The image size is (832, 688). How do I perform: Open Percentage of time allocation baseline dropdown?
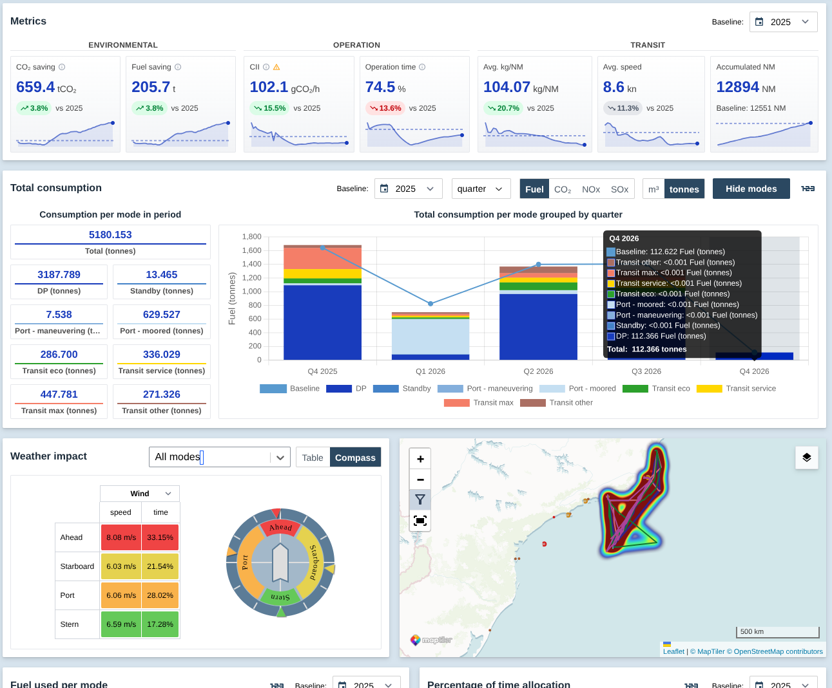point(782,683)
